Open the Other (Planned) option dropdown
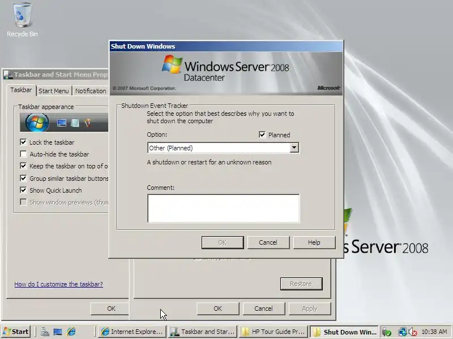This screenshot has height=339, width=453. pos(294,148)
